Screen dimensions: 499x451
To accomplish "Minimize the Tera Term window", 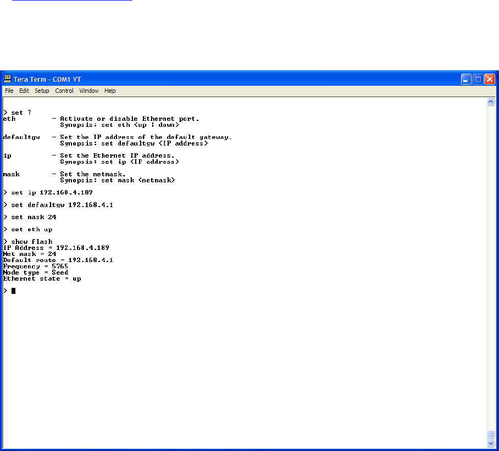I will [x=466, y=79].
